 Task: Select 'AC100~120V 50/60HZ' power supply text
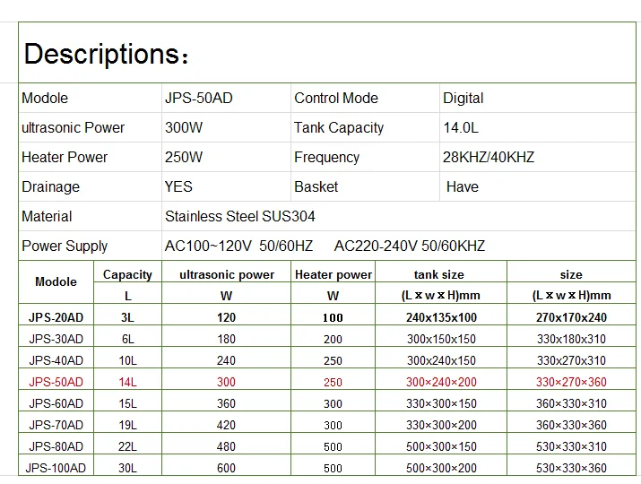(x=238, y=246)
